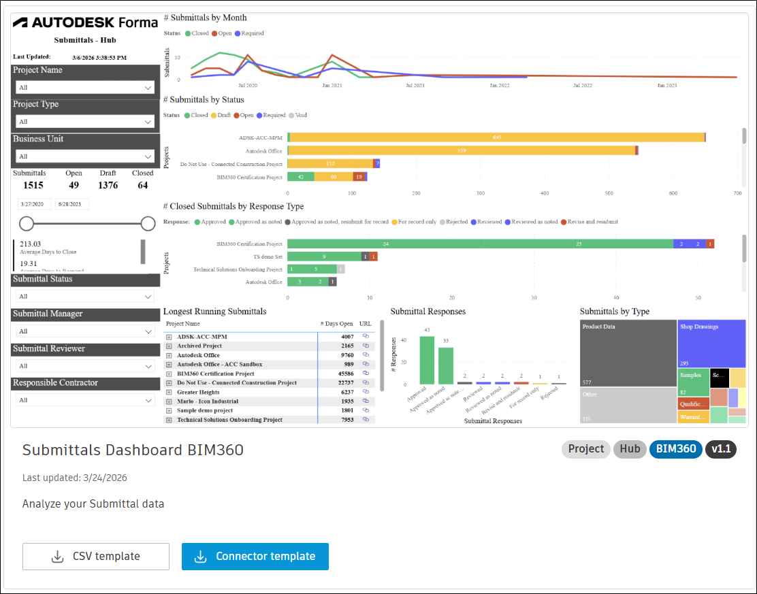Expand the Autodesk Office table row
Image resolution: width=757 pixels, height=594 pixels.
(169, 355)
